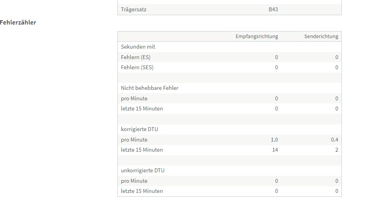
Task: Click the 'unkorrigierte DTU' group label
Action: coord(143,170)
